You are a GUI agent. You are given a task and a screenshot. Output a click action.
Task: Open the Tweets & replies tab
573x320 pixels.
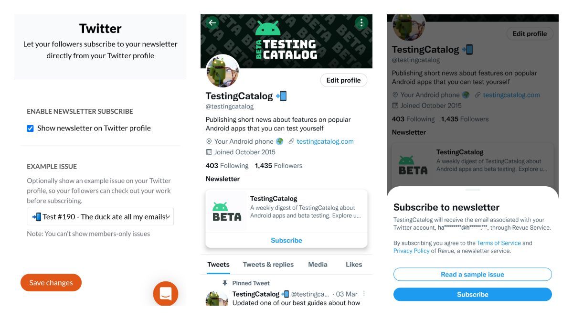(269, 264)
